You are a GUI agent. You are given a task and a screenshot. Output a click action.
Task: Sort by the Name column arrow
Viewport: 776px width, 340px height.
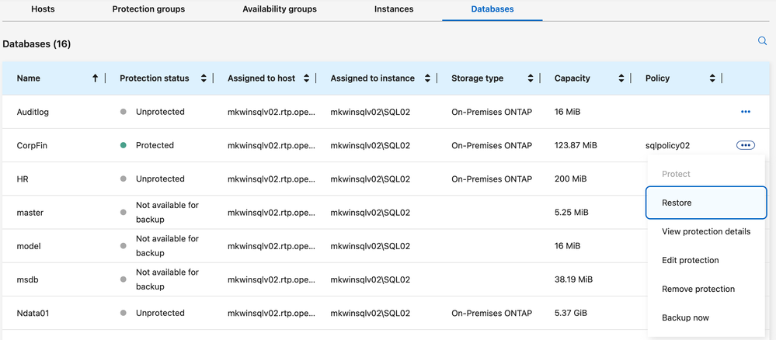[x=96, y=78]
